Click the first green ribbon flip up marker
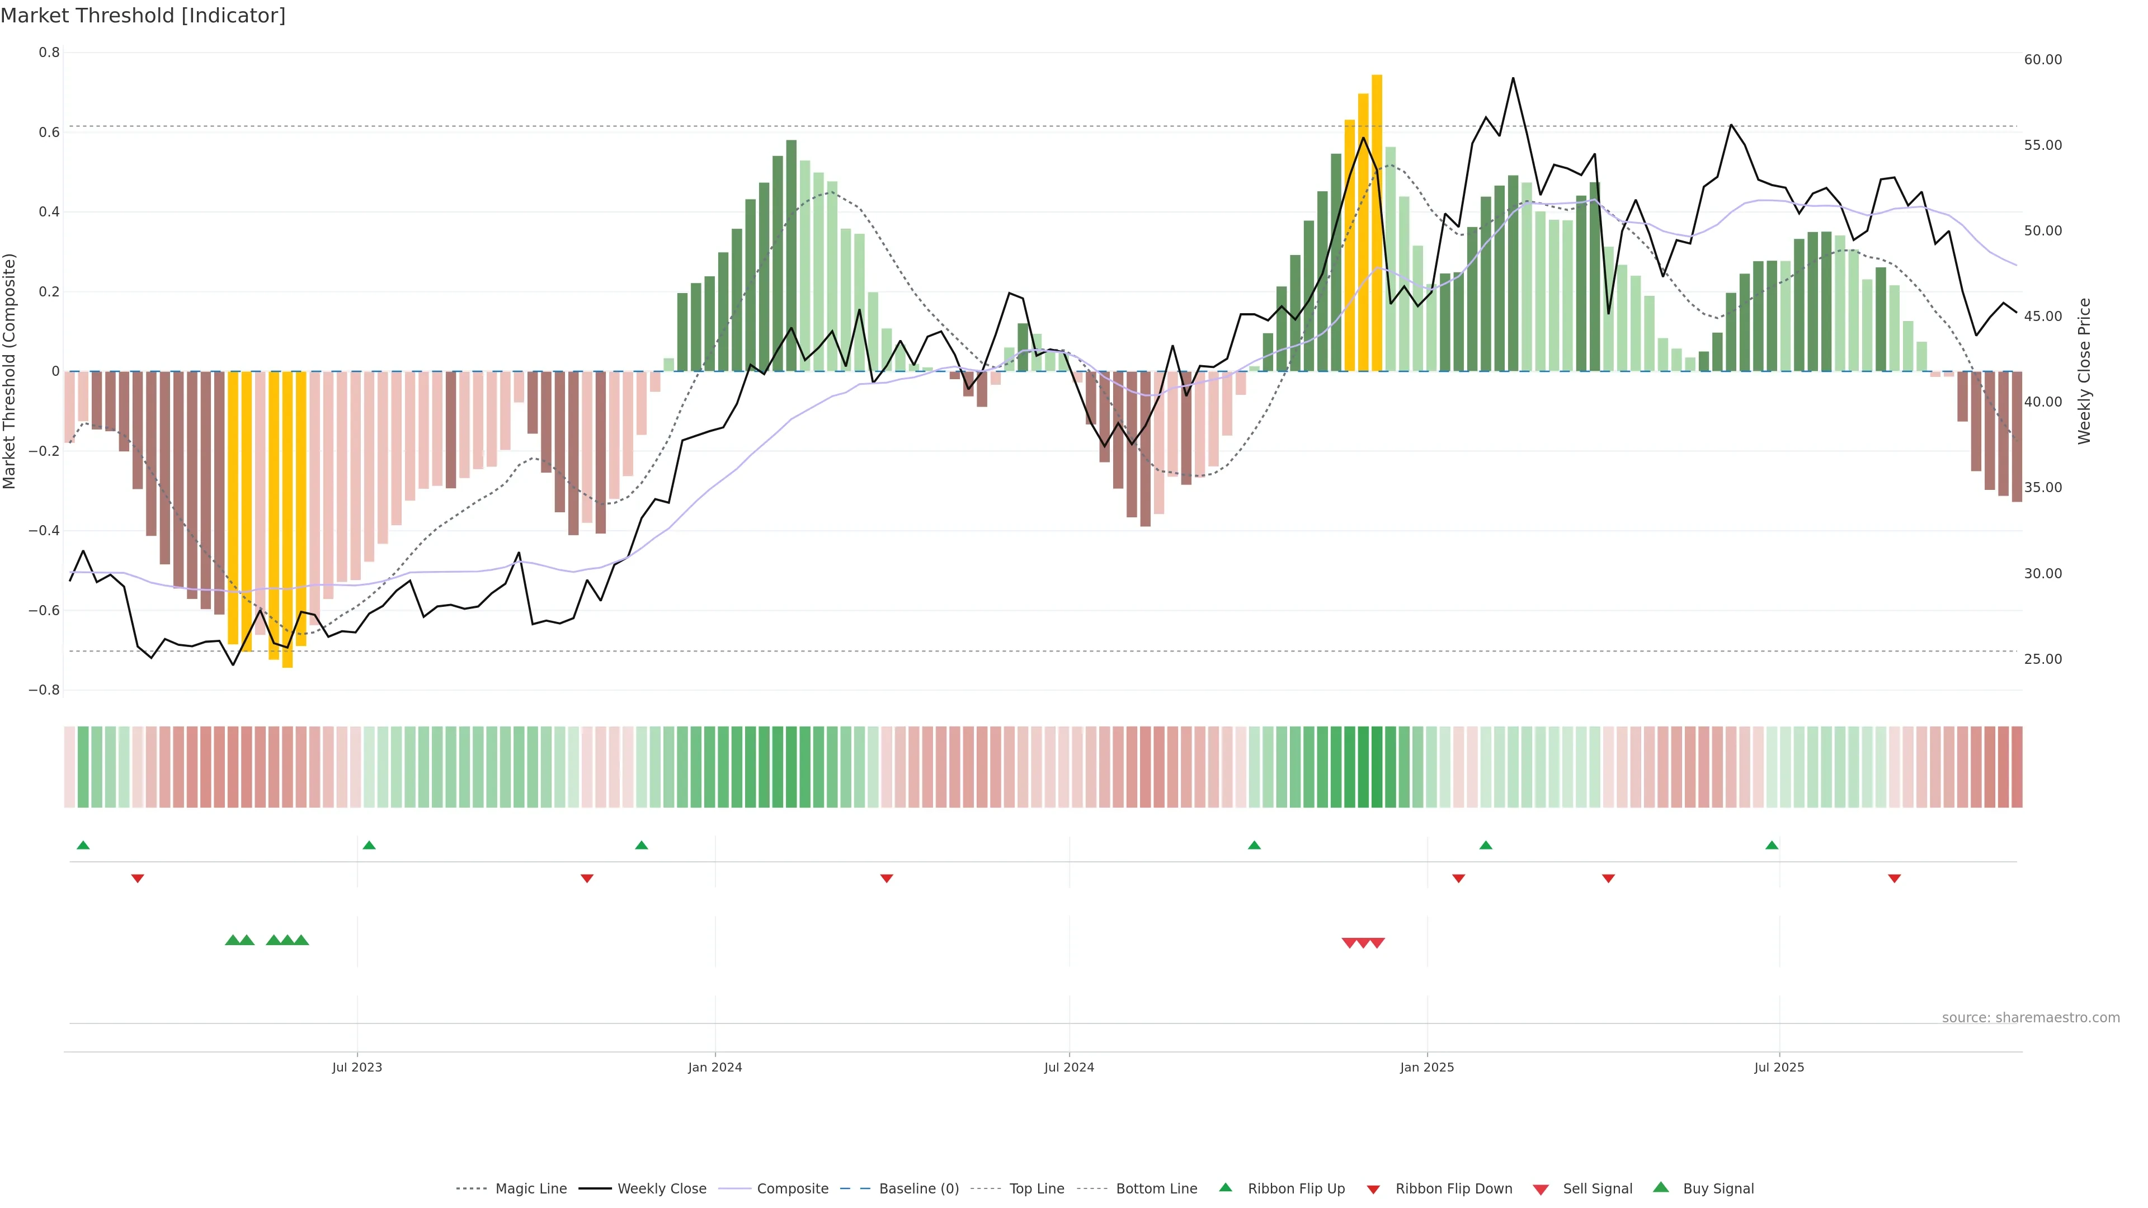The height and width of the screenshot is (1208, 2148). pos(83,846)
